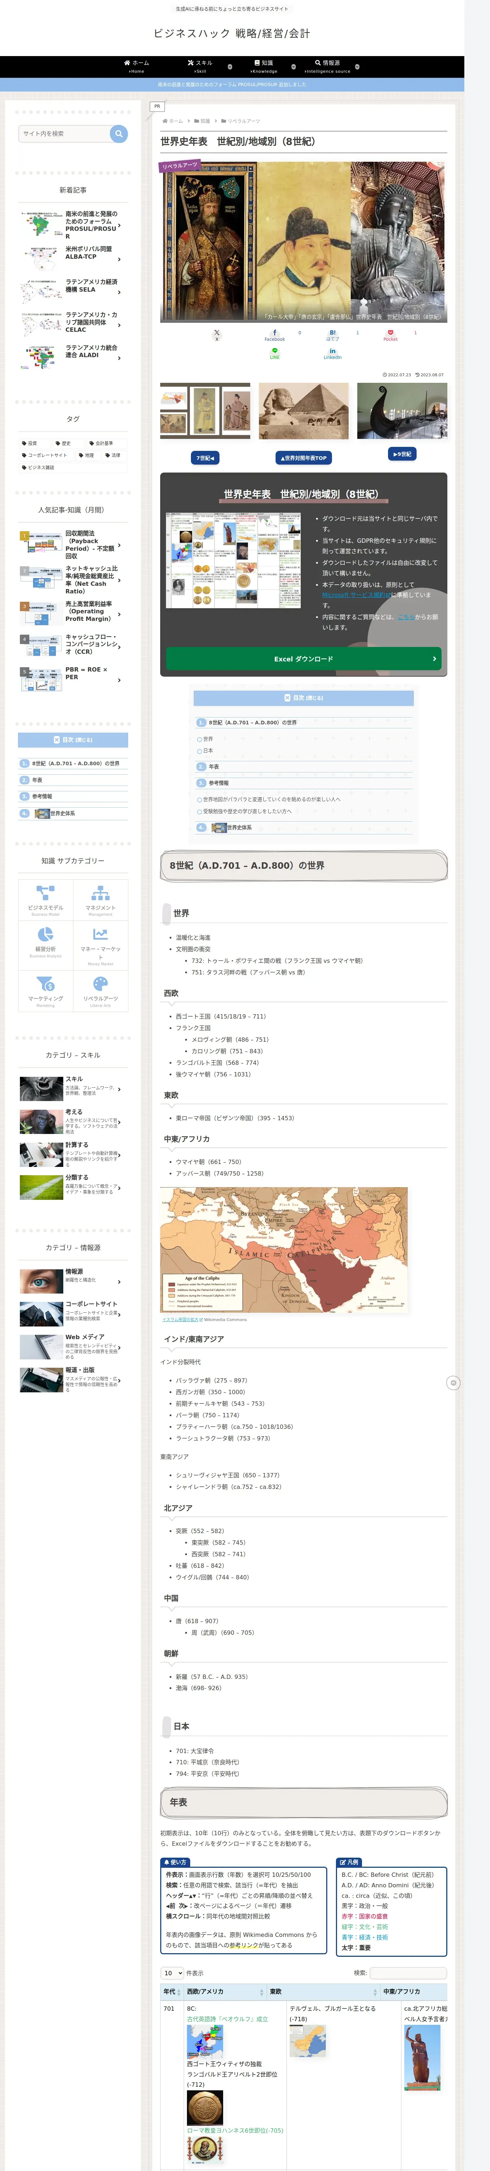Collapse the sidebar 目次 box
The image size is (490, 2171).
[x=73, y=740]
